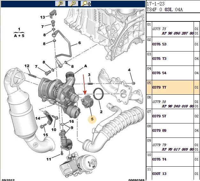The width and height of the screenshot is (200, 181).
Task: Select replacement part RP 98 090 287 80
Action: click(178, 33)
